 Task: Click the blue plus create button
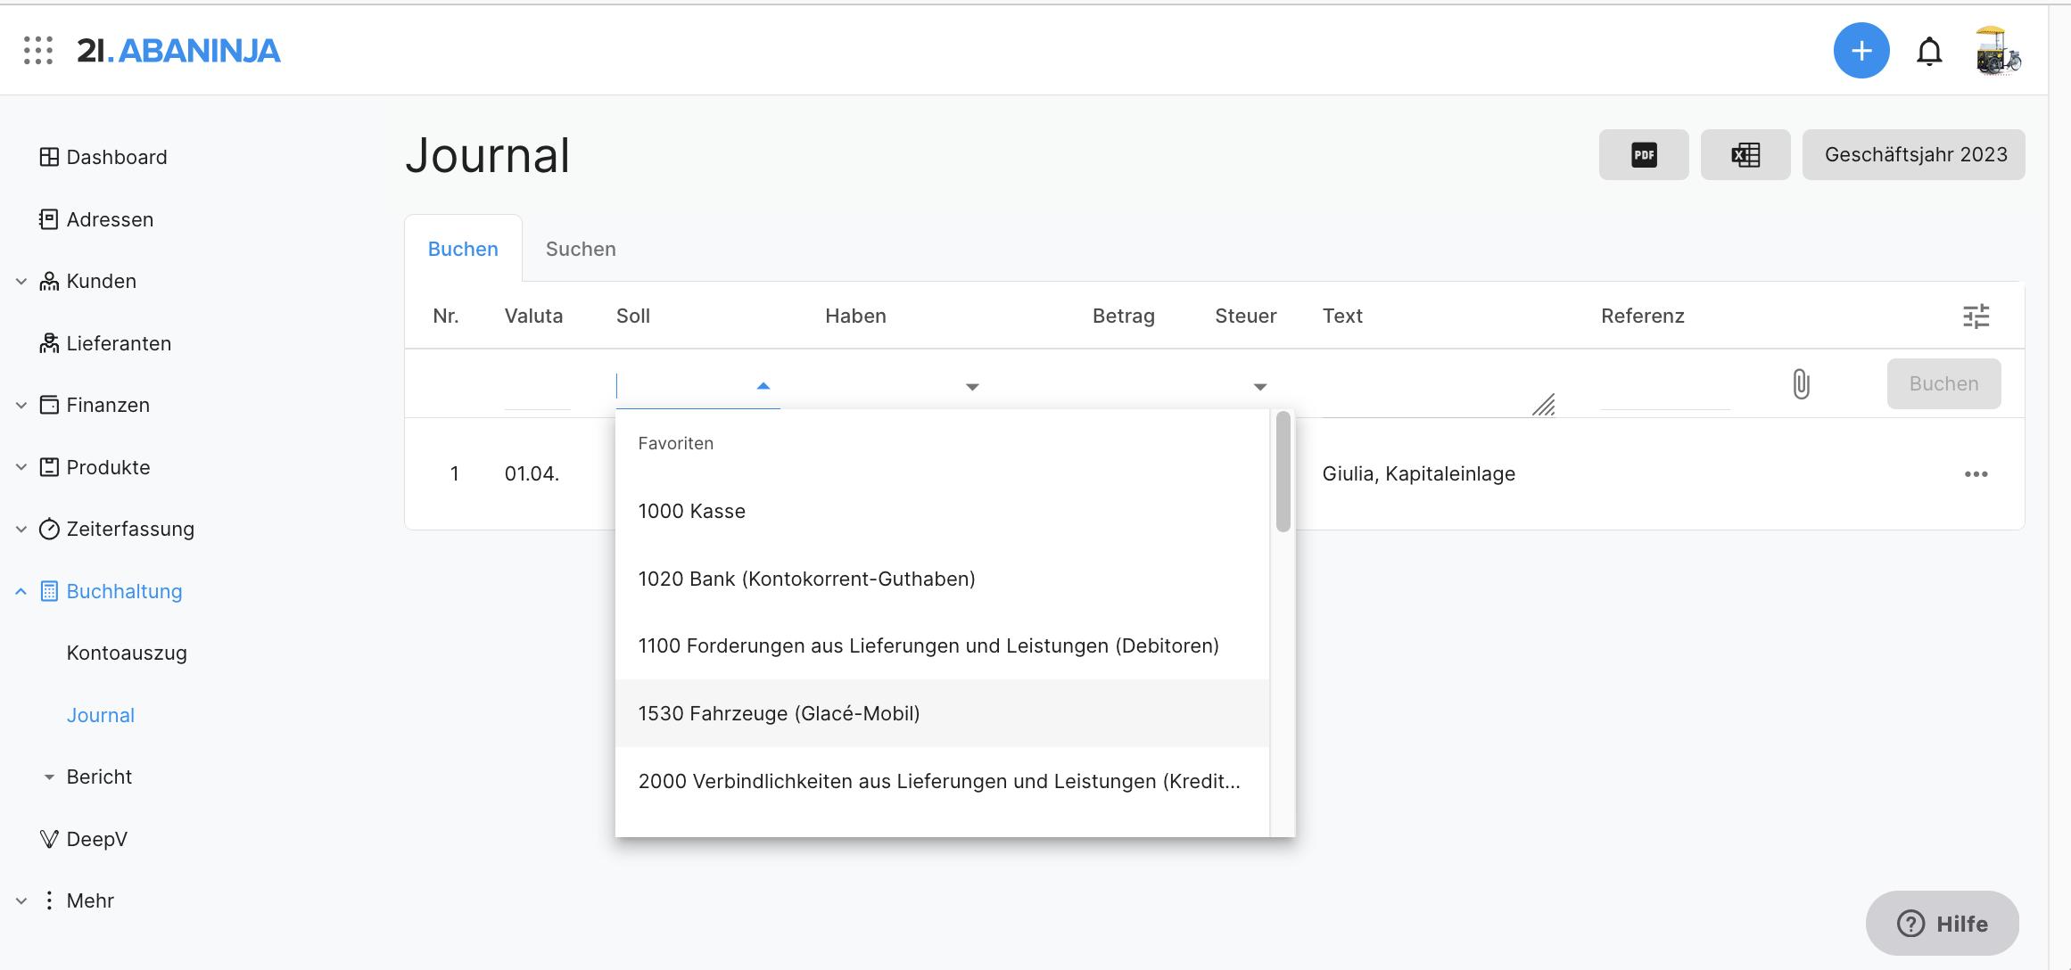1861,51
